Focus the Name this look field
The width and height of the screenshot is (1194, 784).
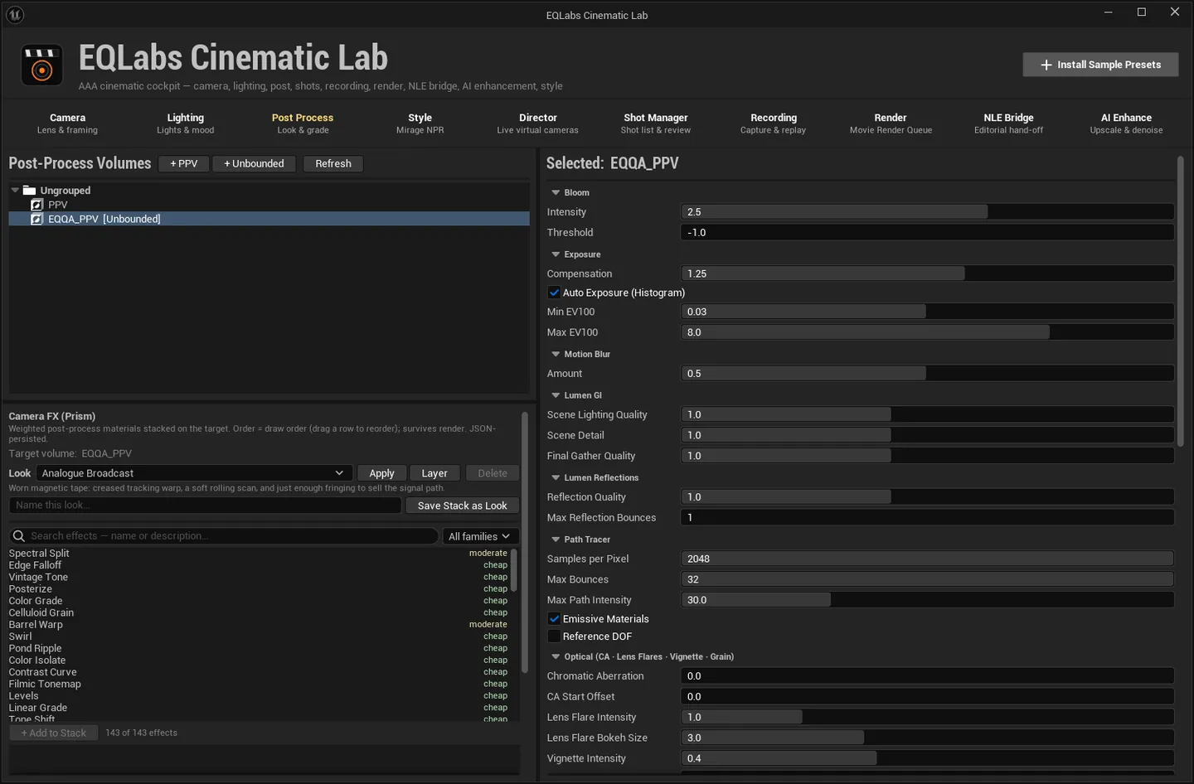[205, 506]
